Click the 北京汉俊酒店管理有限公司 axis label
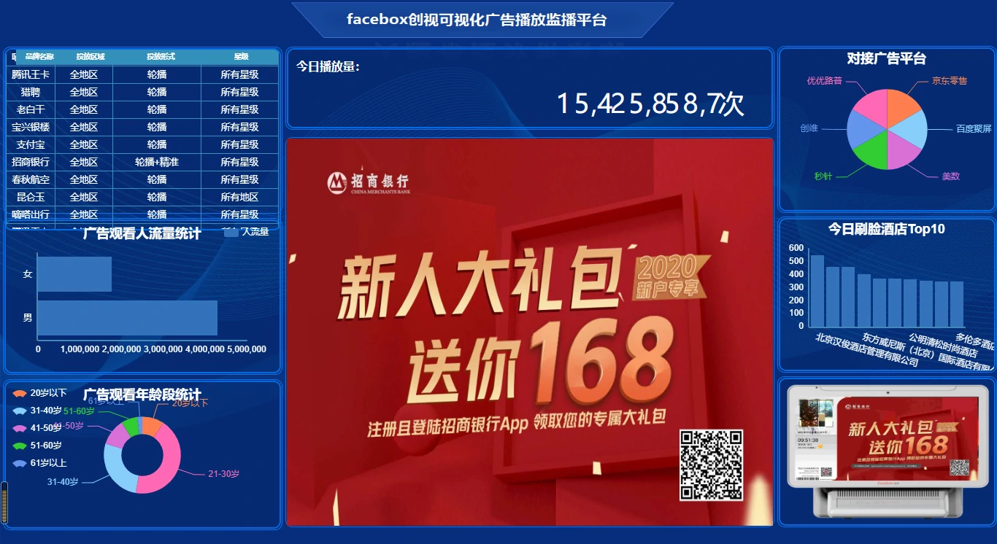 pyautogui.click(x=866, y=349)
